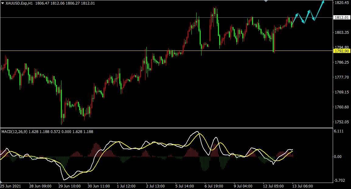
Task: Click the 0.00 MACD scale value
Action: [x=338, y=156]
